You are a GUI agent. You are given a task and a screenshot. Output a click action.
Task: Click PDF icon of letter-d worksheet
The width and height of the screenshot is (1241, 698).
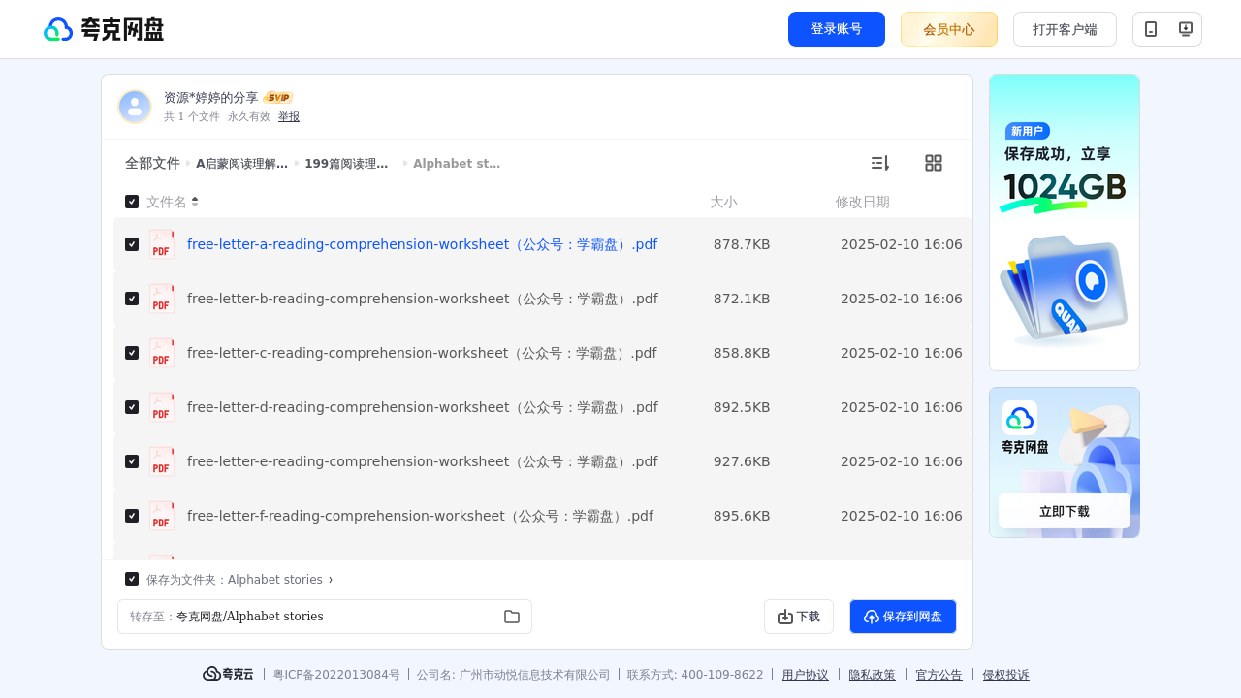click(x=161, y=407)
